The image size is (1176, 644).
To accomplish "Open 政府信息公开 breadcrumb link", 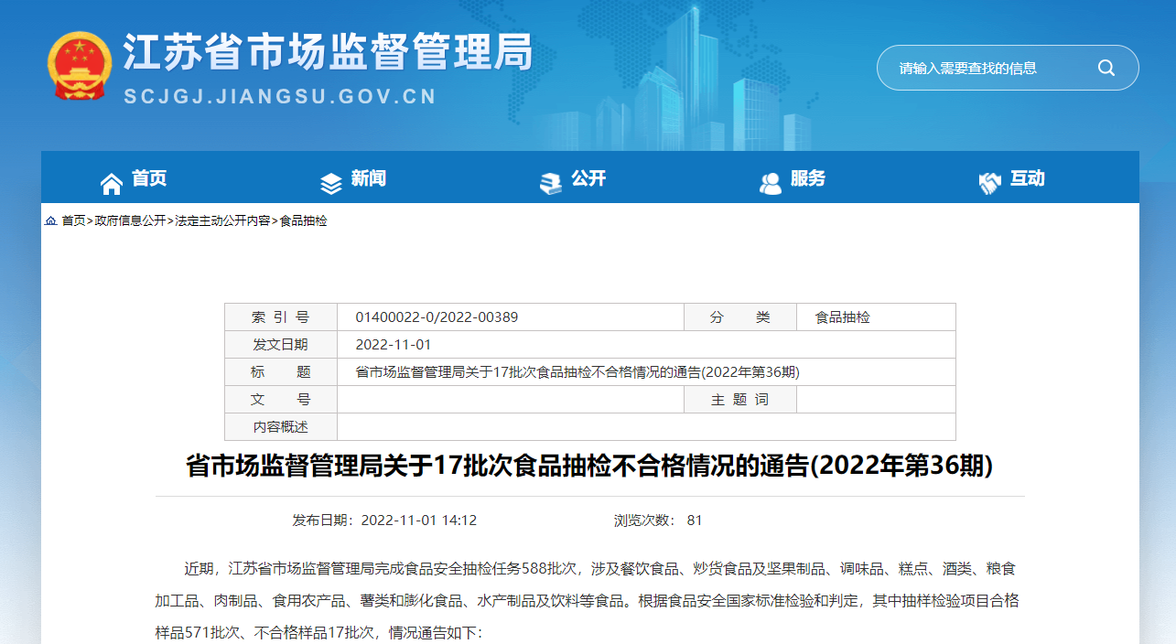I will [131, 220].
